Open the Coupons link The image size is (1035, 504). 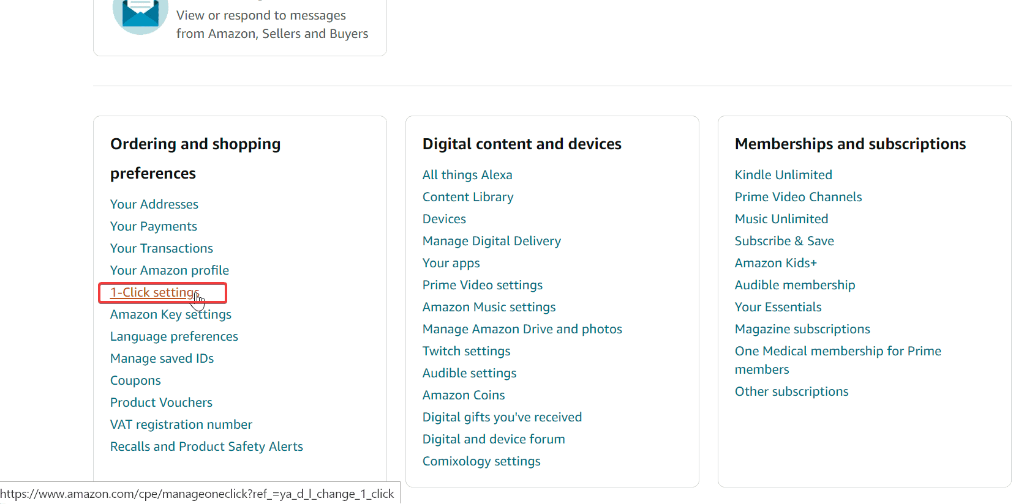click(x=135, y=380)
